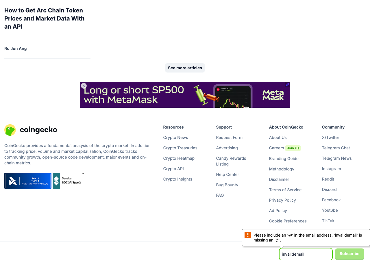Open the FAQ link
The image size is (370, 260).
220,195
